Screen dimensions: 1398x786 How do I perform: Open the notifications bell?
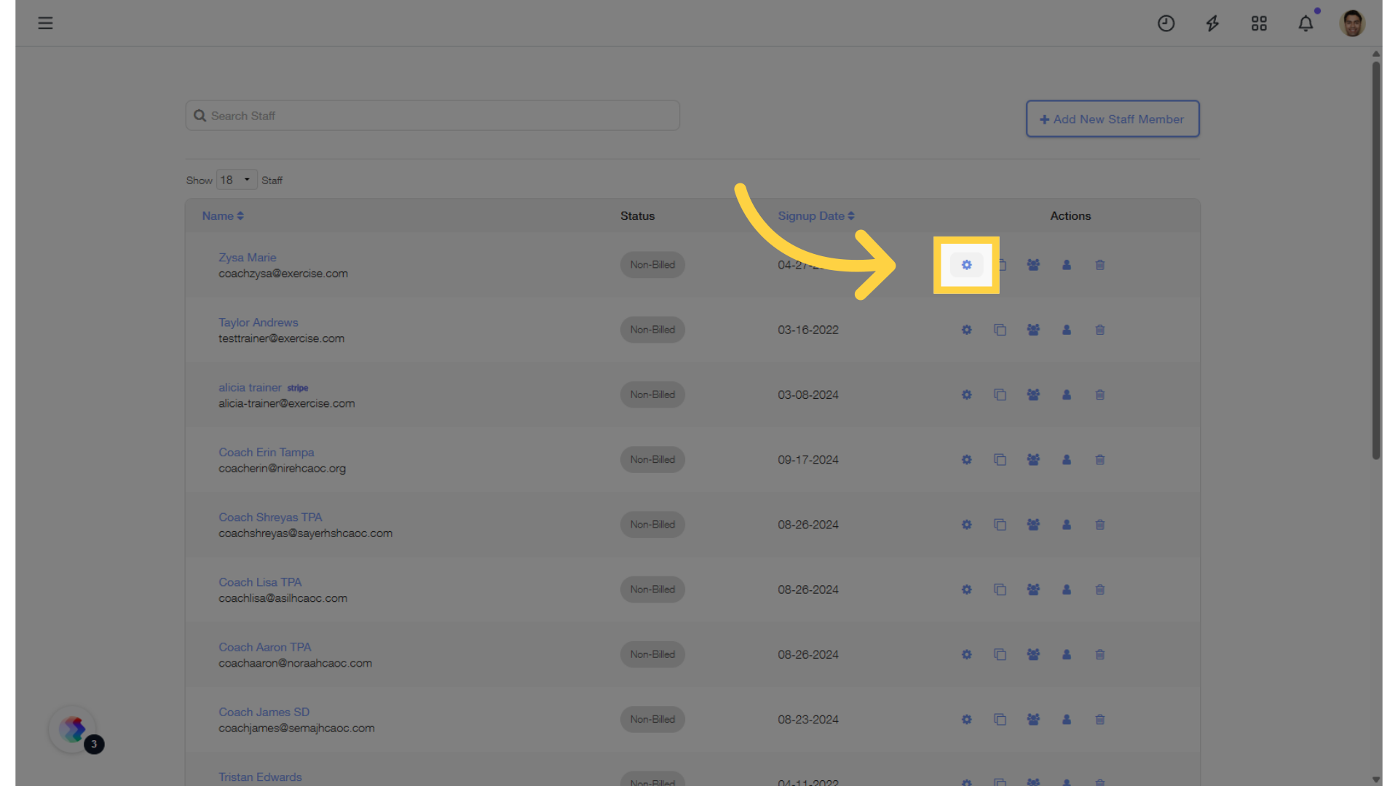pyautogui.click(x=1306, y=23)
